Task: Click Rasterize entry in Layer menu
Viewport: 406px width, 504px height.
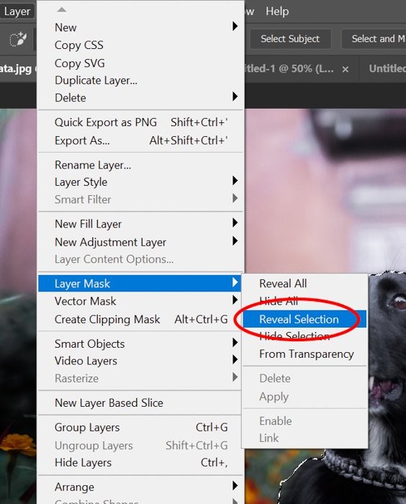Action: coord(140,378)
